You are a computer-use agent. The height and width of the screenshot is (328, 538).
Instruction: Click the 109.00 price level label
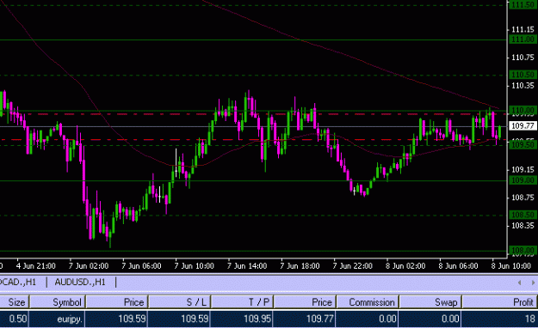tap(523, 180)
